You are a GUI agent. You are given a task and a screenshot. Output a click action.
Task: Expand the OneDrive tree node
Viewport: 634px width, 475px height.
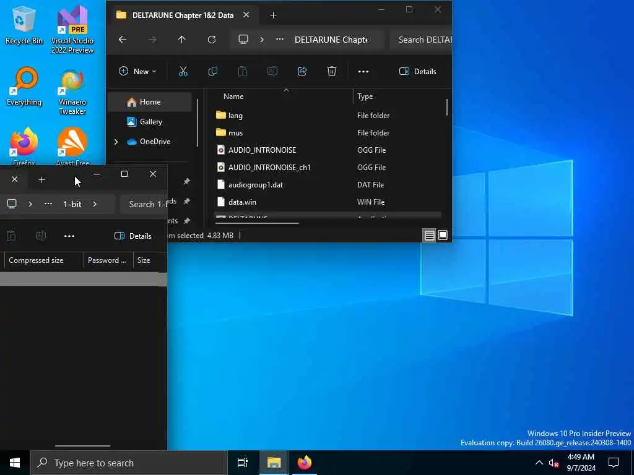point(116,142)
